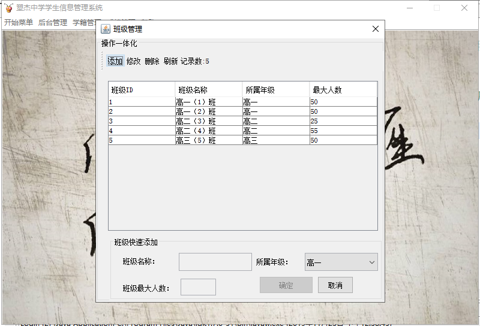Click the 修改 toolbar button

[x=133, y=61]
